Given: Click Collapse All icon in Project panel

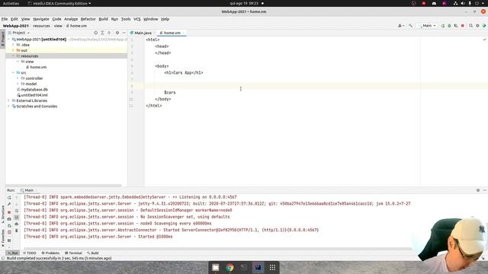Looking at the screenshot, I should click(x=109, y=33).
